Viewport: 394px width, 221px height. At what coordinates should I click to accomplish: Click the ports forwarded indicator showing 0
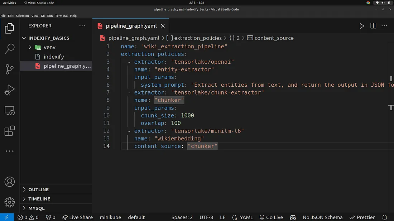pos(51,217)
